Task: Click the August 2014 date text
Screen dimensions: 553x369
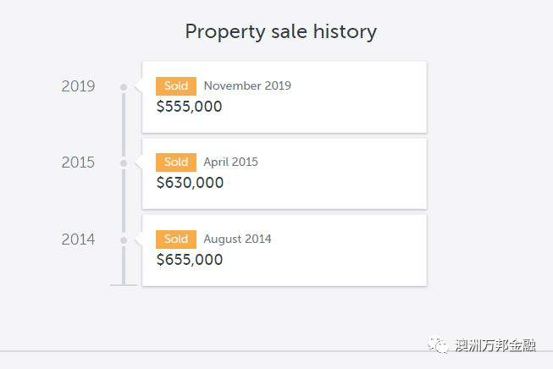Action: (x=238, y=239)
